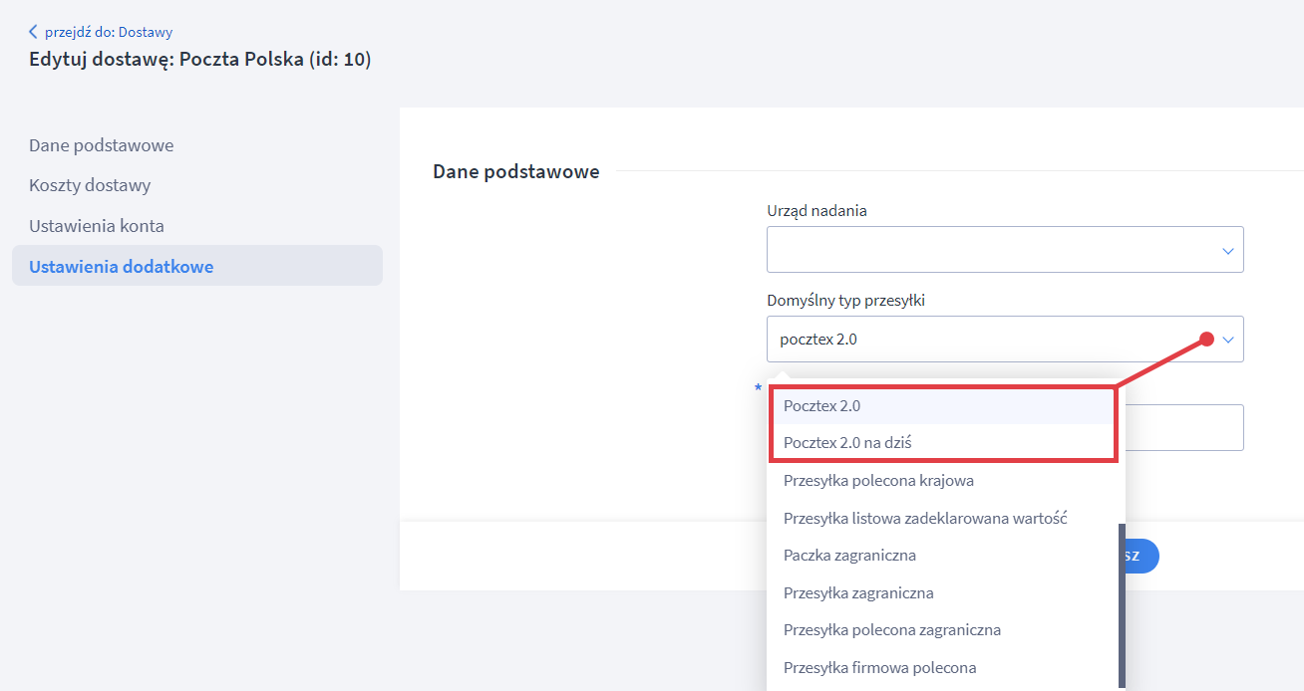Open the Koszty dostawy sidebar section
This screenshot has width=1304, height=691.
click(x=90, y=185)
